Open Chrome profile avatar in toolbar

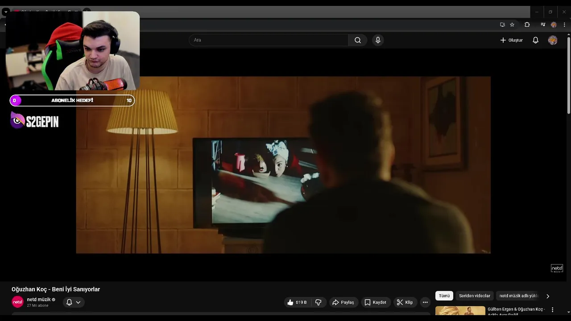(x=554, y=25)
